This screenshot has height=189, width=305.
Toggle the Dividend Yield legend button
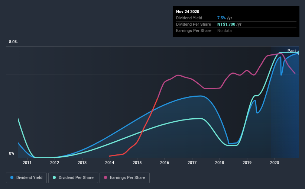tap(26, 178)
